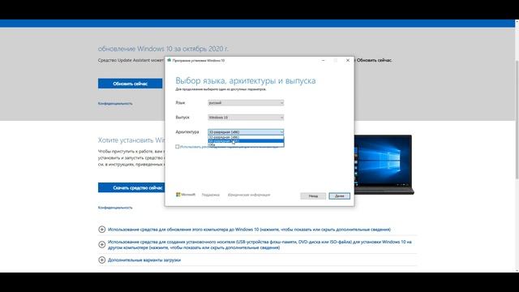Click the installer title bar icon

point(169,60)
